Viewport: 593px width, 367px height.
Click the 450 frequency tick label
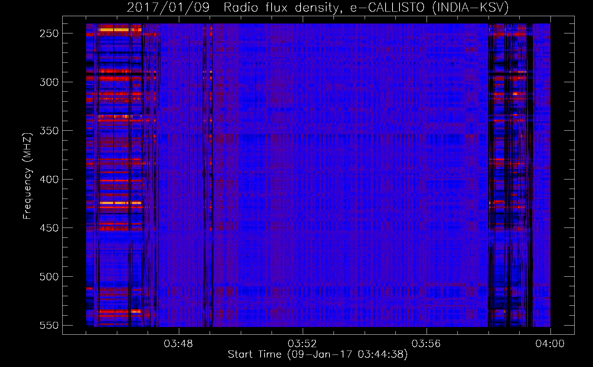pyautogui.click(x=49, y=228)
